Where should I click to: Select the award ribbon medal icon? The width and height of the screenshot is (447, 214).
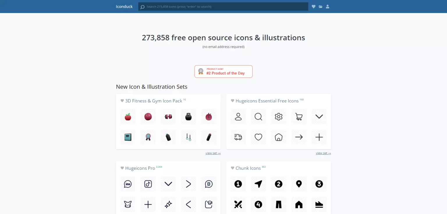pyautogui.click(x=148, y=137)
